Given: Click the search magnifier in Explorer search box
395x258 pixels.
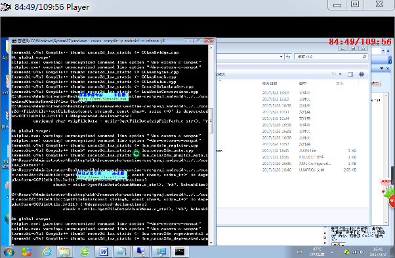Looking at the screenshot, I should [364, 57].
